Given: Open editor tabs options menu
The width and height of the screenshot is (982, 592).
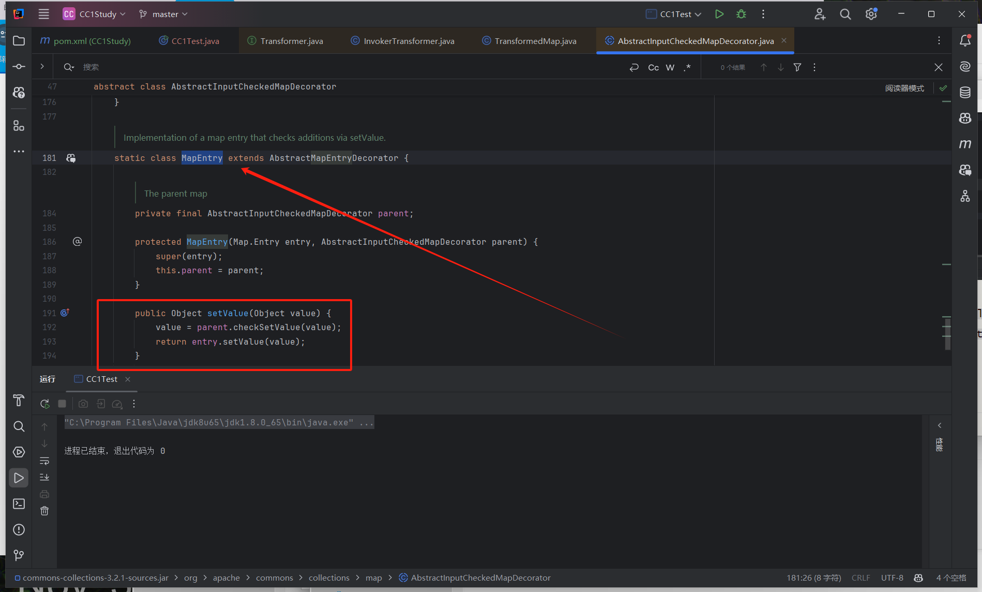Looking at the screenshot, I should pos(939,40).
